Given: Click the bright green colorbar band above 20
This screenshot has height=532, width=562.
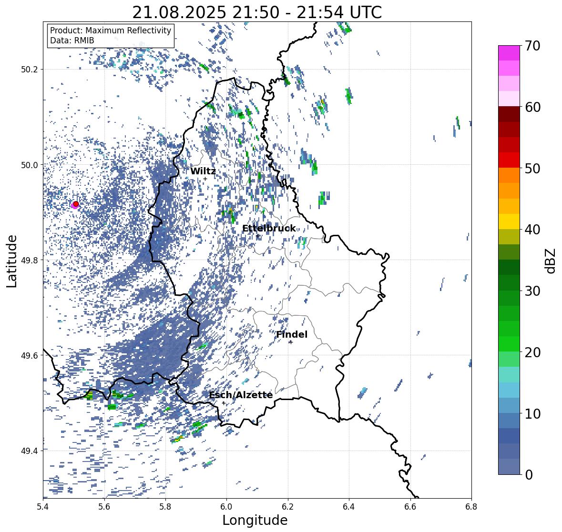Looking at the screenshot, I should click(509, 344).
